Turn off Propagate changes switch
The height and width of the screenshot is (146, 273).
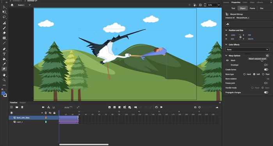click(x=266, y=93)
